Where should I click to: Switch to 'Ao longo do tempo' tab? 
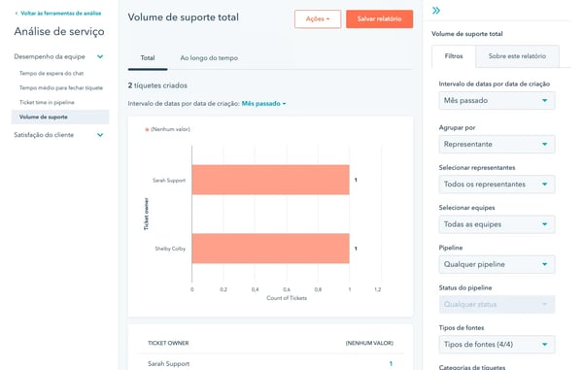(x=209, y=58)
